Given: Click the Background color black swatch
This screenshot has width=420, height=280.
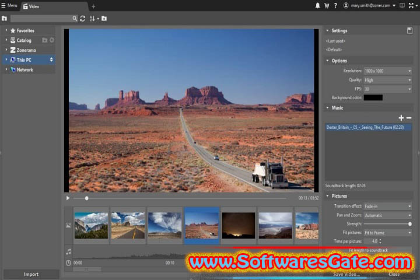Looking at the screenshot, I should click(373, 97).
